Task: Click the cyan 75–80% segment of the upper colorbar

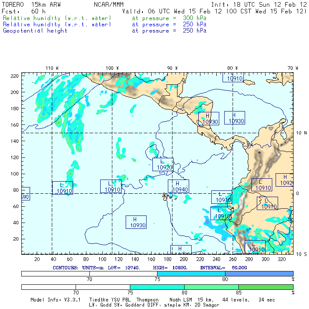Action: pos(191,274)
